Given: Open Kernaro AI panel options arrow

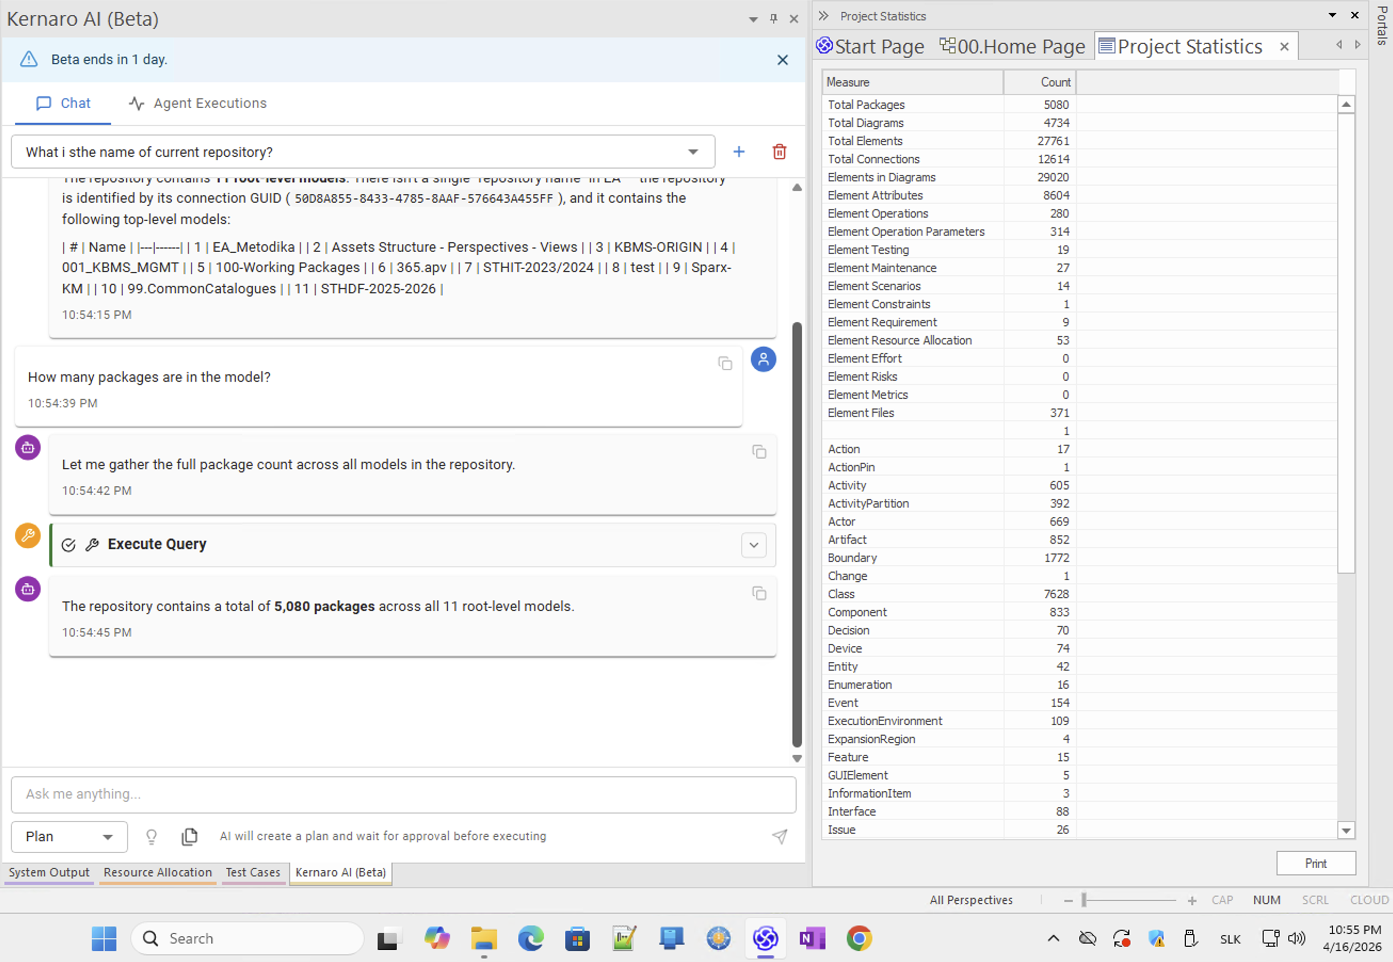Looking at the screenshot, I should click(x=753, y=19).
